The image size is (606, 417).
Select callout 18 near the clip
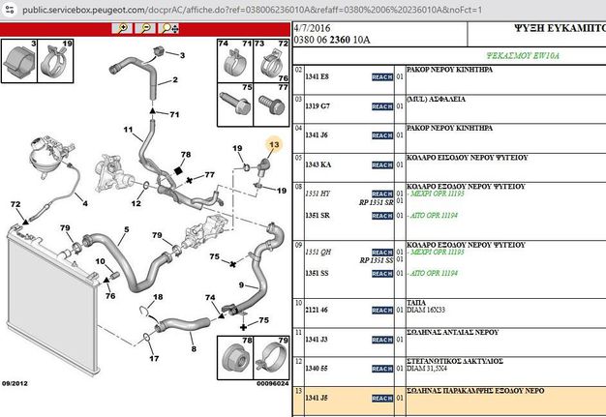point(158,297)
